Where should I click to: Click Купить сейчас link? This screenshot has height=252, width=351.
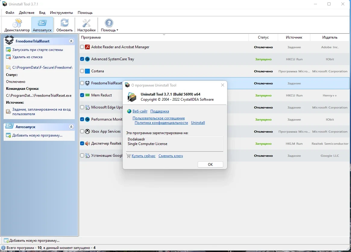point(143,156)
